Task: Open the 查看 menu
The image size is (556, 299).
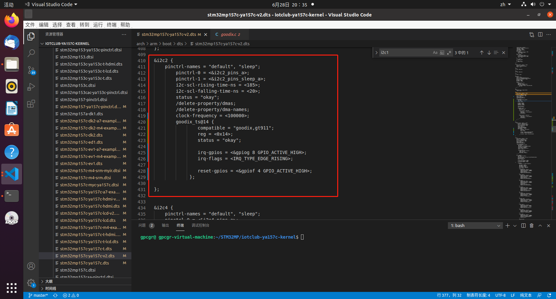Action: (71, 25)
